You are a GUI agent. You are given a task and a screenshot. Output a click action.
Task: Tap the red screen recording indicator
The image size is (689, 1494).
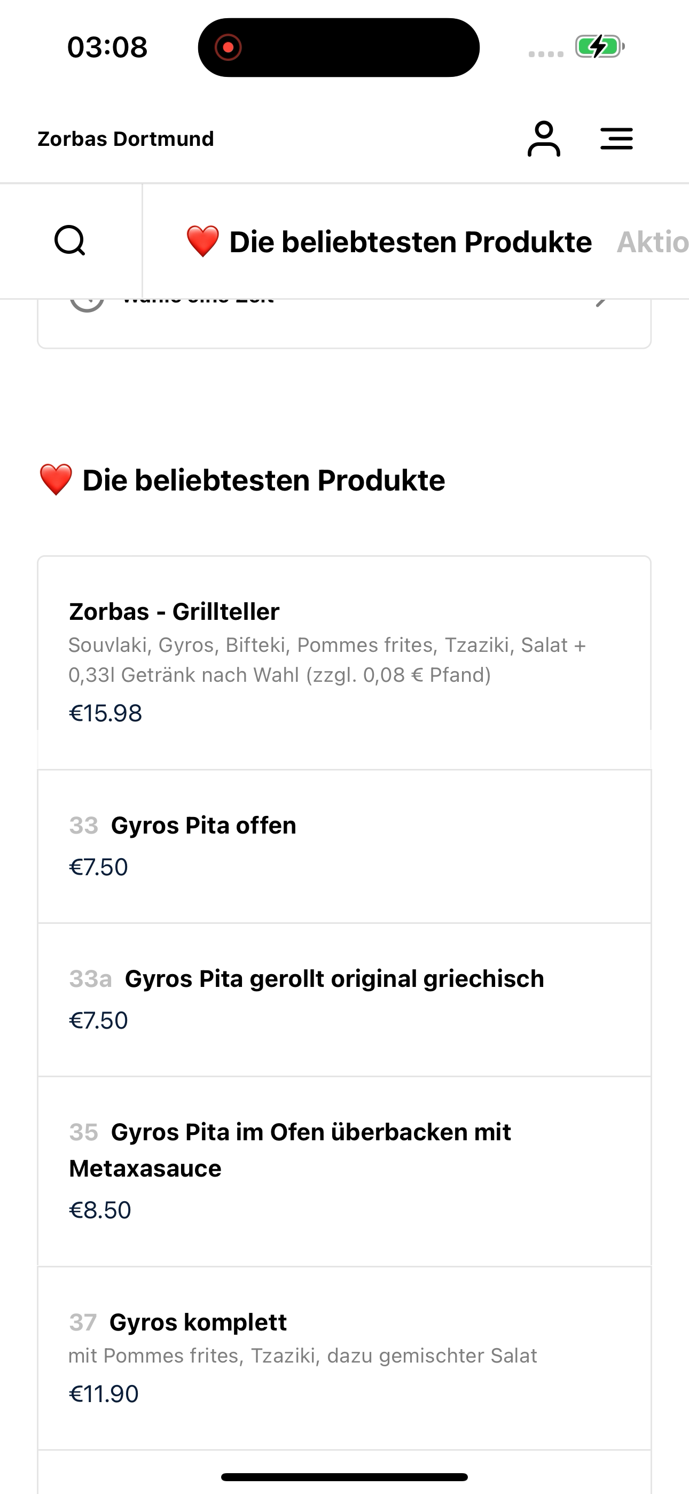point(228,47)
